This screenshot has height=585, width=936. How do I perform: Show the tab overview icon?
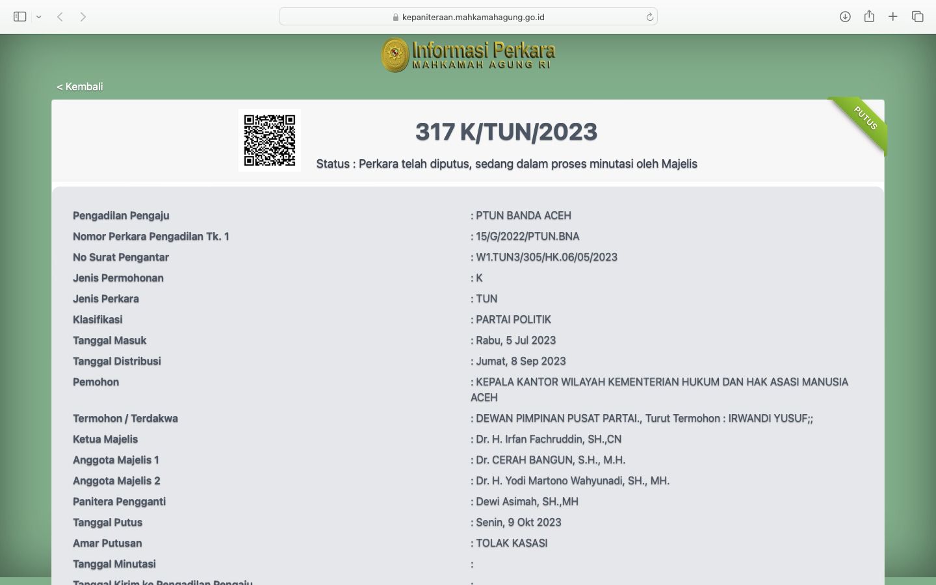pyautogui.click(x=917, y=17)
